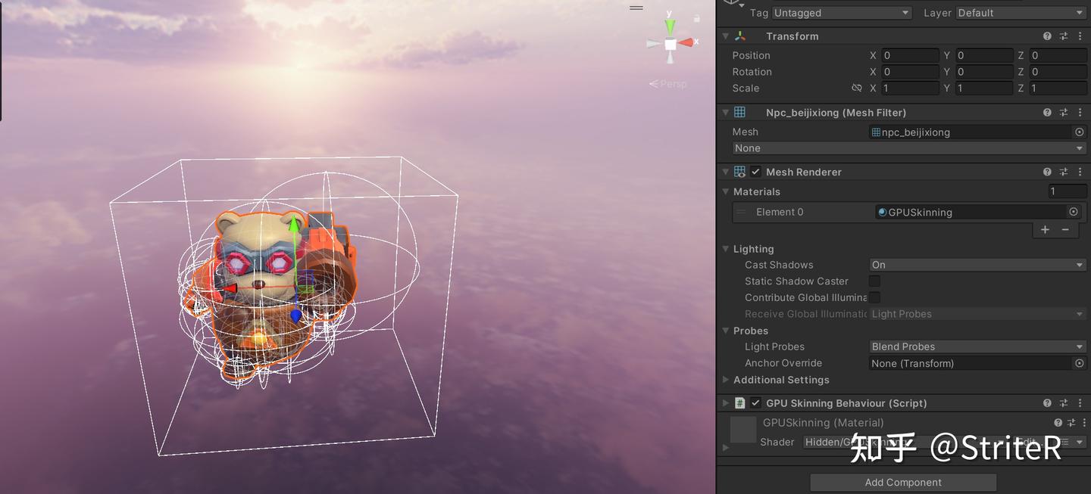Open object picker for Mesh field

pyautogui.click(x=1080, y=132)
